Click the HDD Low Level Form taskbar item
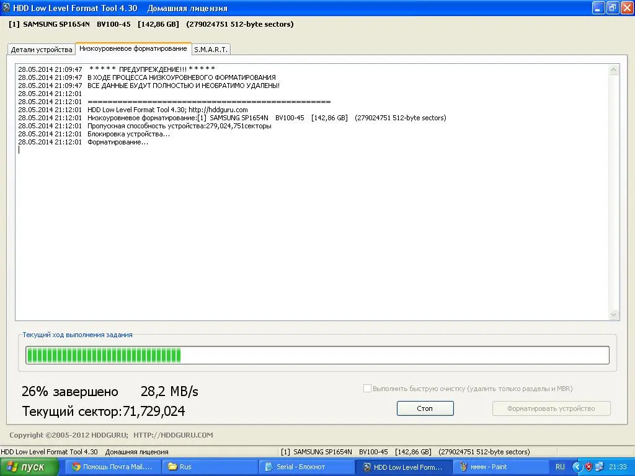This screenshot has width=635, height=476. click(x=403, y=467)
